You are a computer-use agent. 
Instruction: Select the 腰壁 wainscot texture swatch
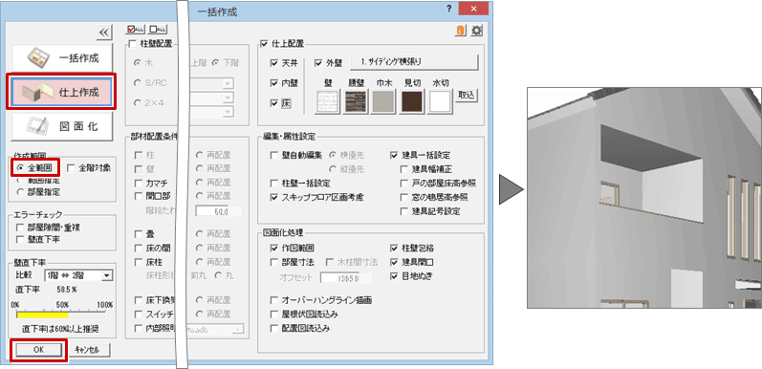[356, 101]
